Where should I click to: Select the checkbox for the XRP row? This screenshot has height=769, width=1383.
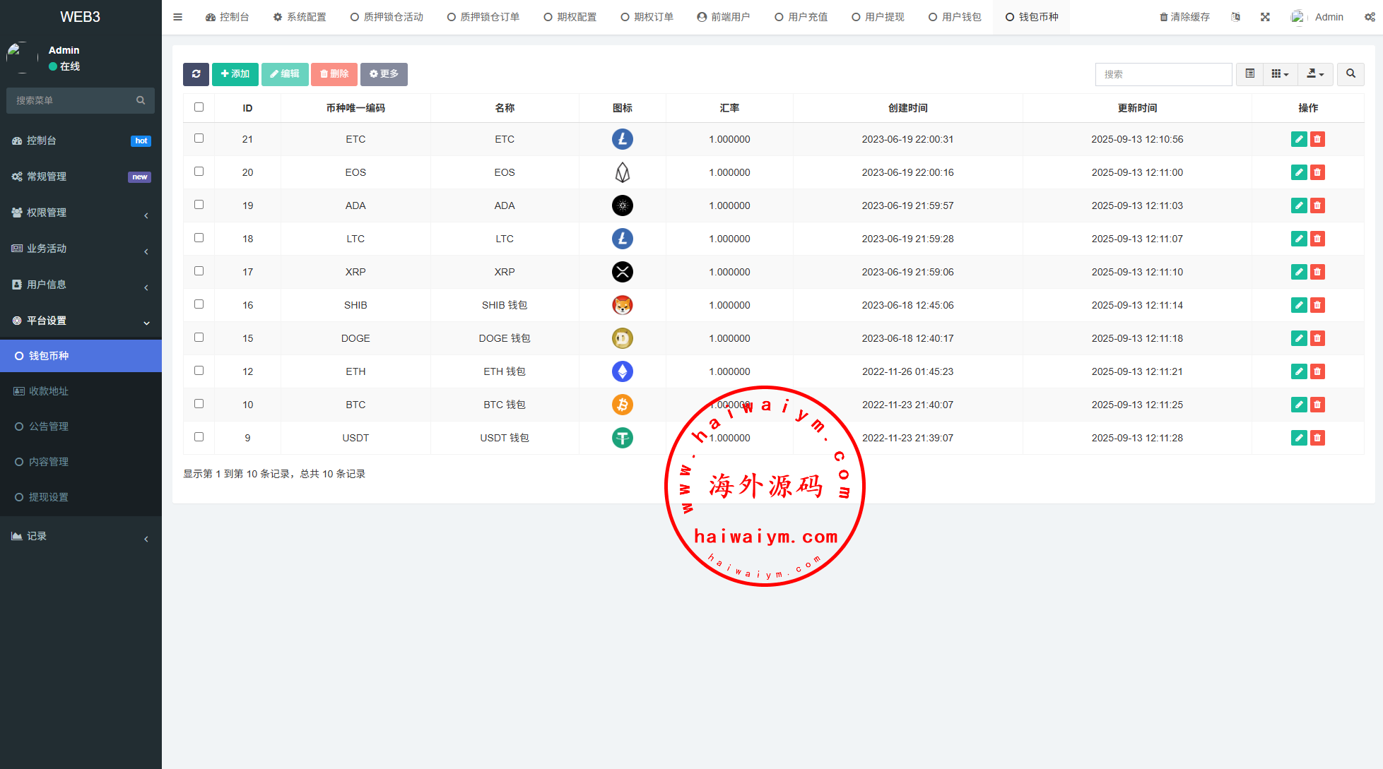coord(199,271)
